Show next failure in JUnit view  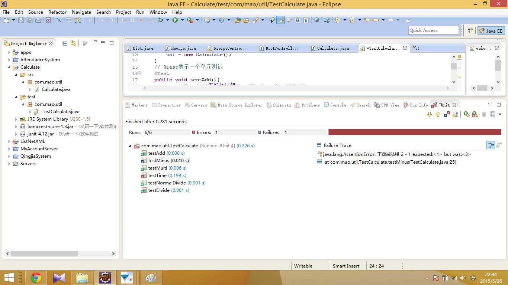click(x=430, y=114)
